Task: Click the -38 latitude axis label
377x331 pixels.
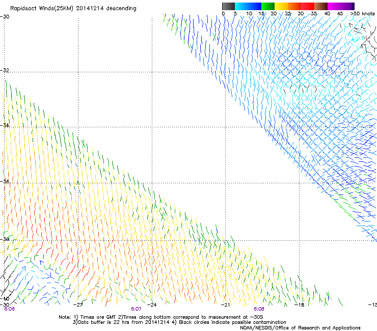Action: click(x=5, y=239)
